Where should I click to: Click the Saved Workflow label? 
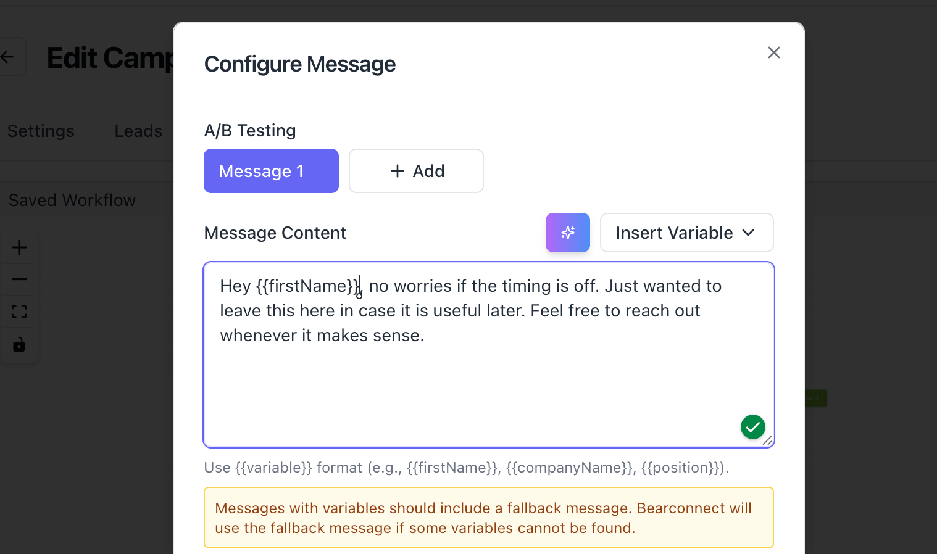[72, 201]
